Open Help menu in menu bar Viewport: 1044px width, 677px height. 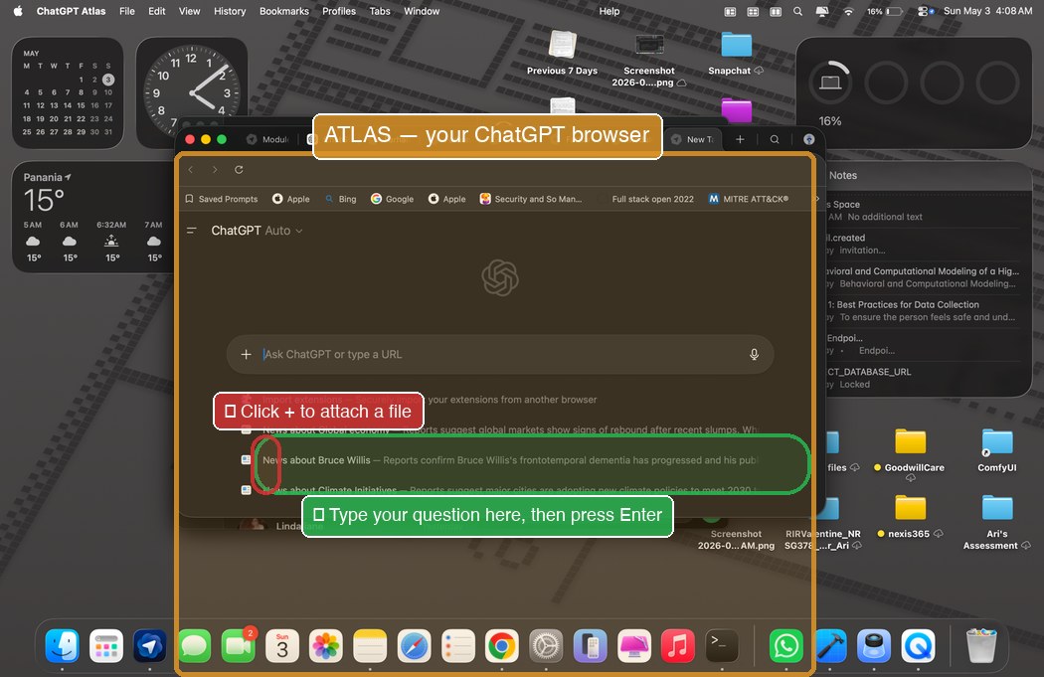(x=609, y=11)
